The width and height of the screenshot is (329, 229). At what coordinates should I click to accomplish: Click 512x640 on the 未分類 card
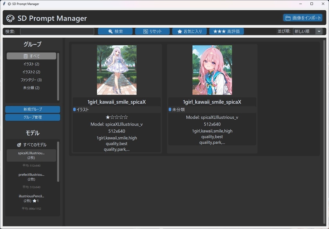click(x=212, y=124)
